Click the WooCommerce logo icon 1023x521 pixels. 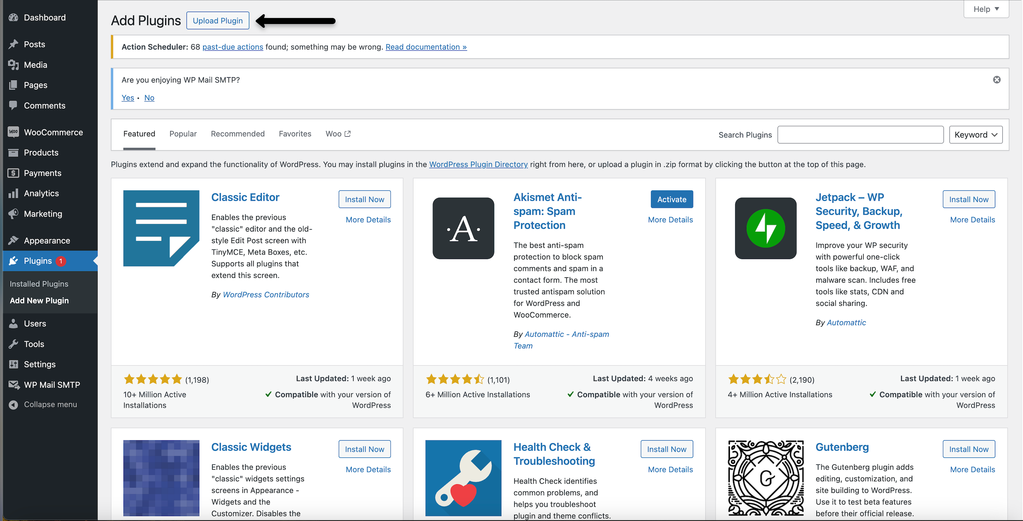(x=14, y=132)
